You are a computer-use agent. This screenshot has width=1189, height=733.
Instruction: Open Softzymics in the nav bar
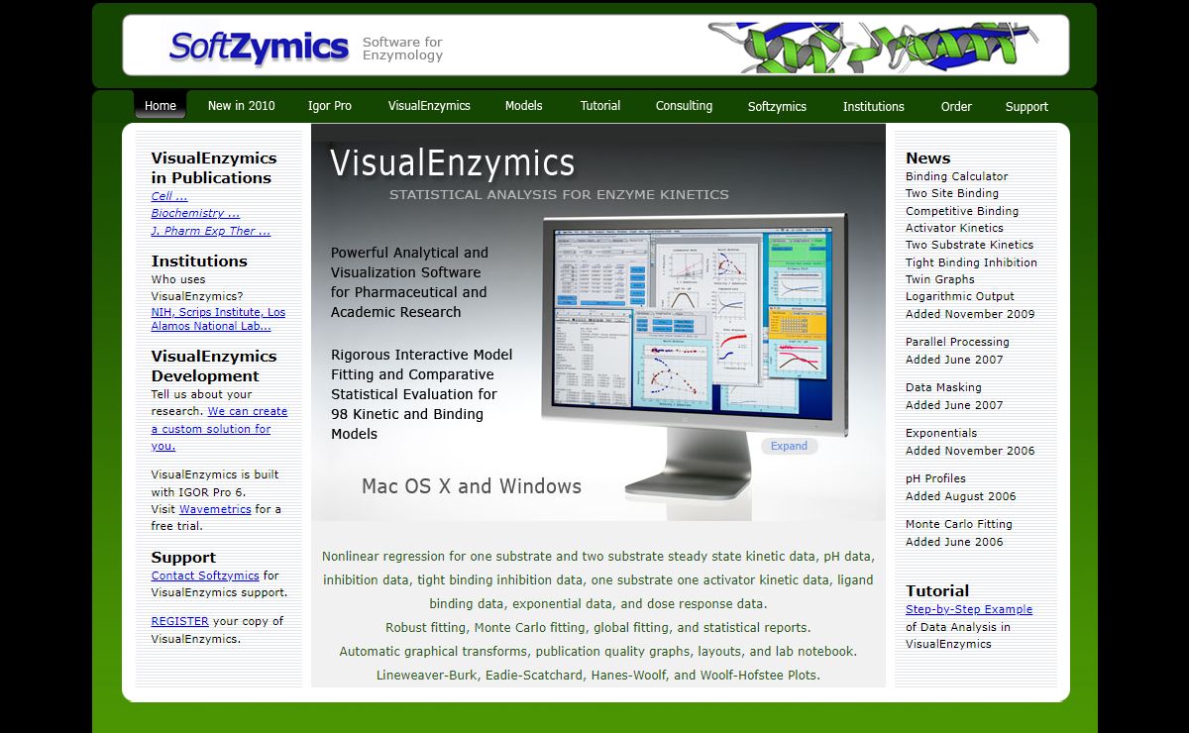(x=777, y=107)
